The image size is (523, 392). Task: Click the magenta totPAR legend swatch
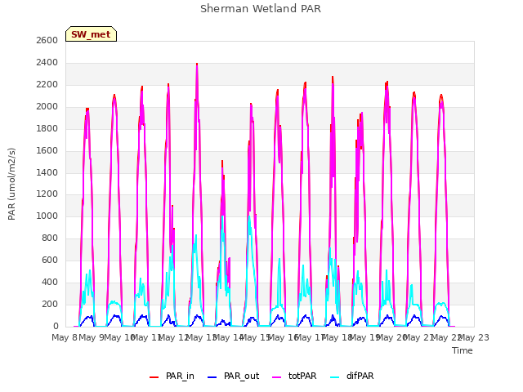(x=277, y=377)
